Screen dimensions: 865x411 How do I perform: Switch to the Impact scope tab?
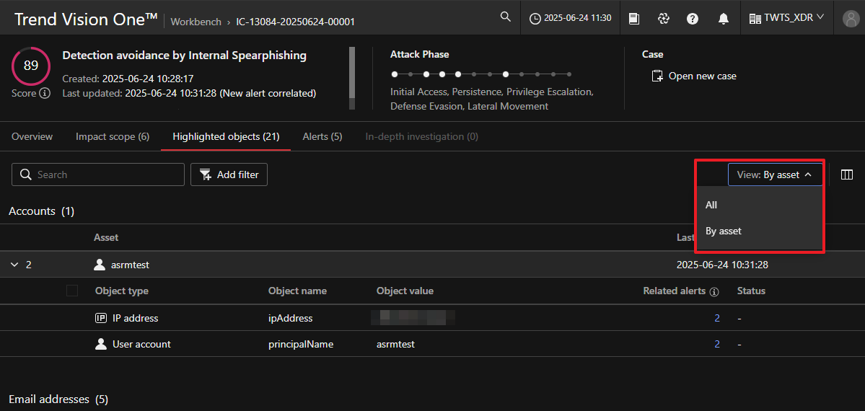[113, 136]
